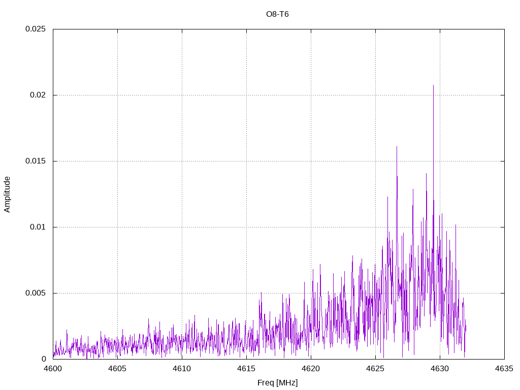Click the tallest spectrum peak near 4629.5 MHz

(433, 85)
